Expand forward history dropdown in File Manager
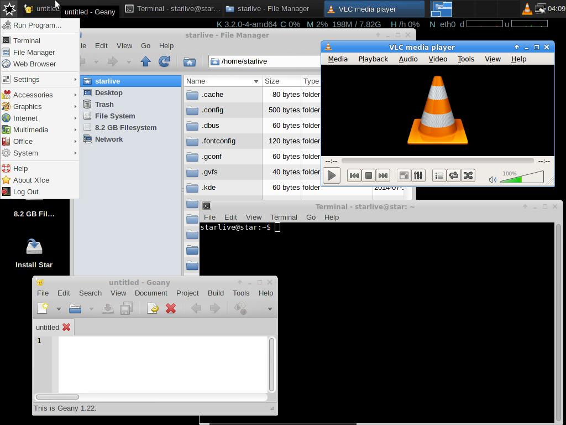 (129, 62)
